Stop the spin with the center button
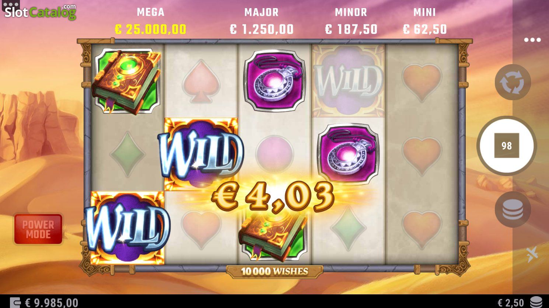Image resolution: width=549 pixels, height=308 pixels. point(507,146)
